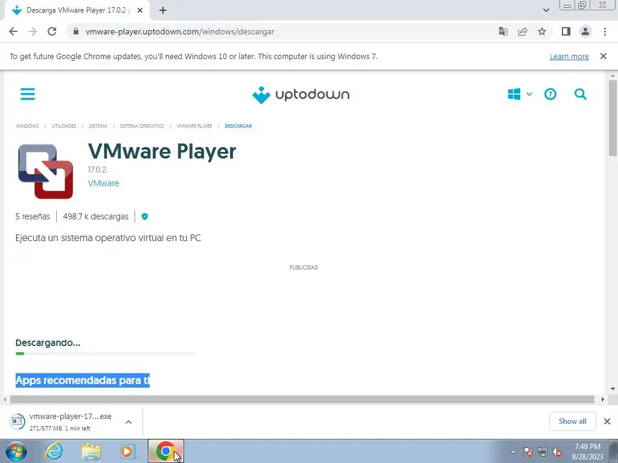Expand the platform dropdown chevron
This screenshot has width=618, height=463.
tap(529, 94)
